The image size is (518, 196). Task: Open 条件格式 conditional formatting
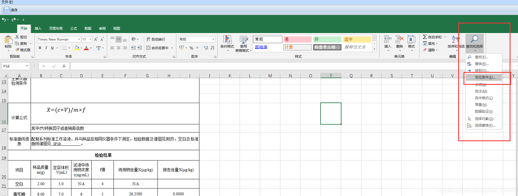227,43
